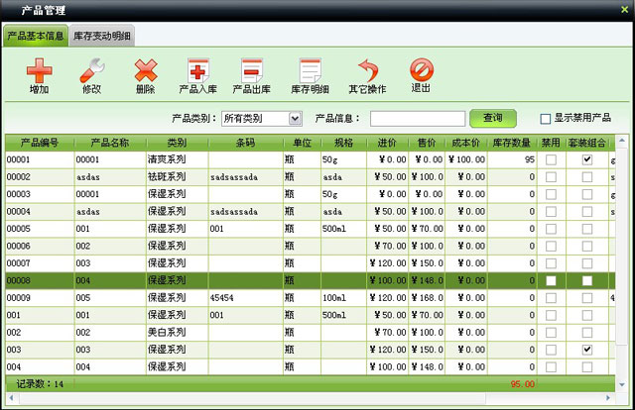This screenshot has width=635, height=410.
Task: Click the 增加 (Add) plus icon
Action: [x=39, y=70]
